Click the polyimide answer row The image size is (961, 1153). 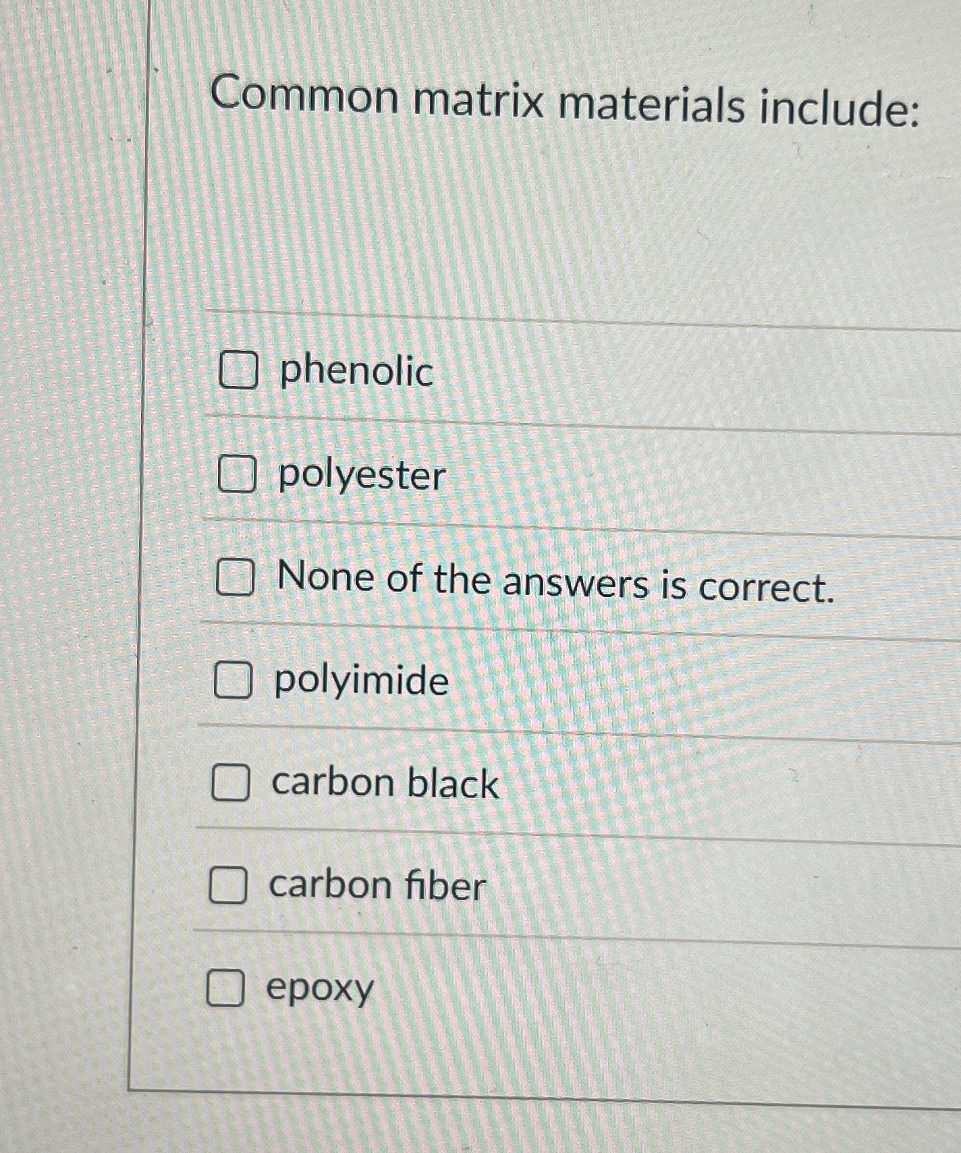point(358,683)
